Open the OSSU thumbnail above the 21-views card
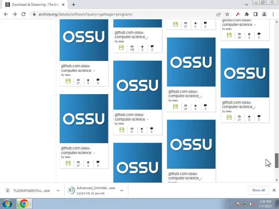 245,73
